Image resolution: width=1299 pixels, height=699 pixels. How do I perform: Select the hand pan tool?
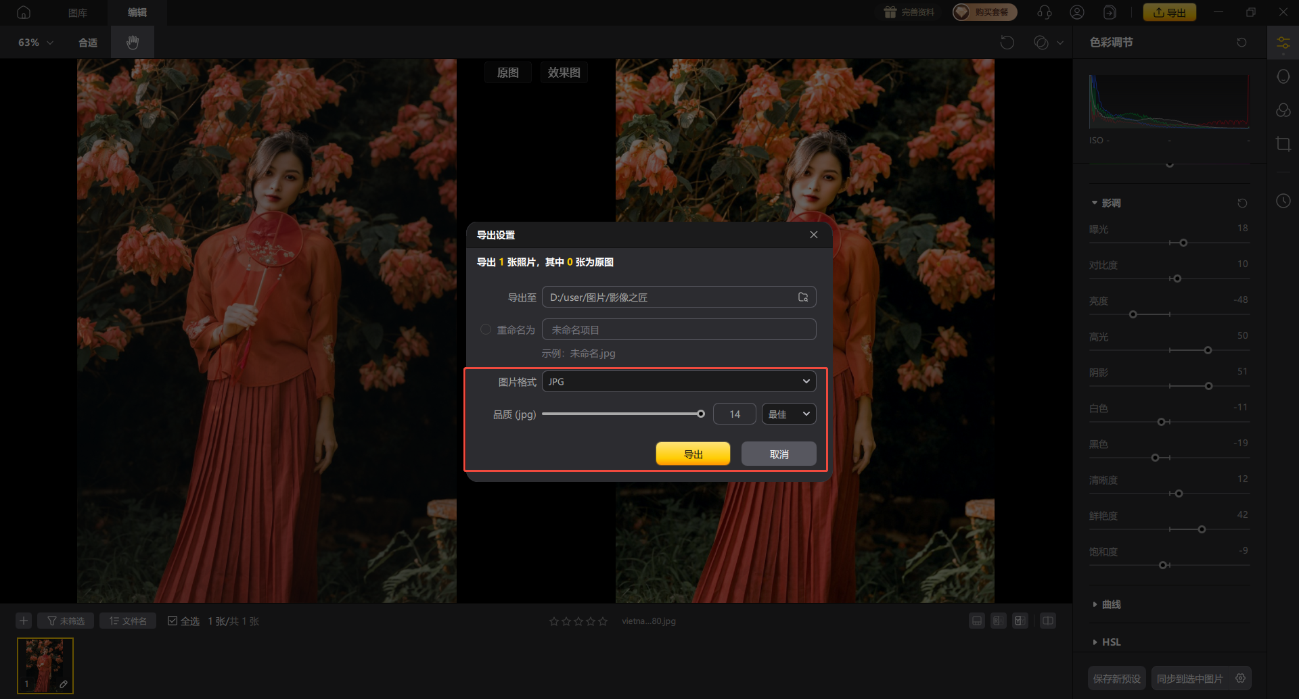point(133,43)
